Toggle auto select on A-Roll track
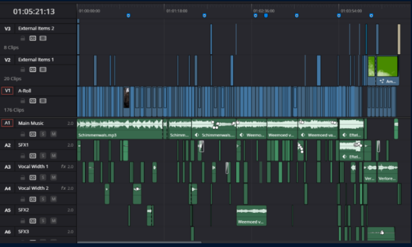Viewport: 412px width, 247px height. pos(32,101)
